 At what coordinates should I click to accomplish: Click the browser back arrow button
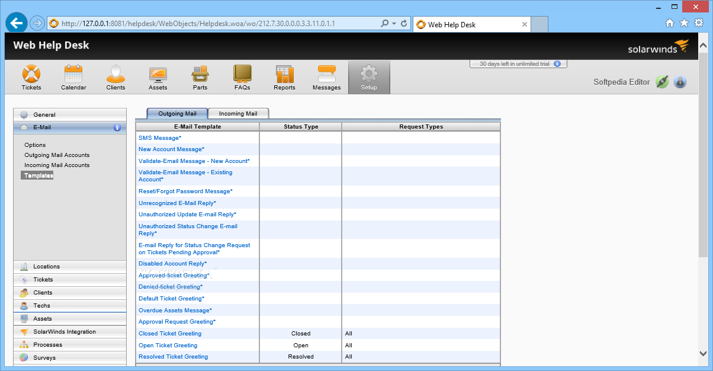point(17,23)
